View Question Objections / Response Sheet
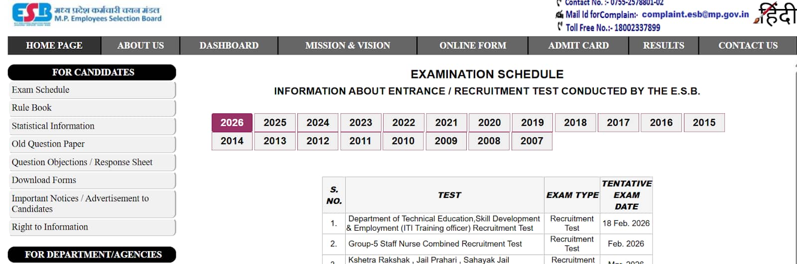This screenshot has width=797, height=264. point(82,162)
